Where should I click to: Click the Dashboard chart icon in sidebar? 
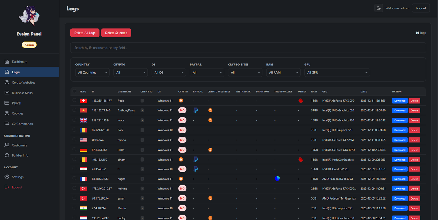click(7, 62)
